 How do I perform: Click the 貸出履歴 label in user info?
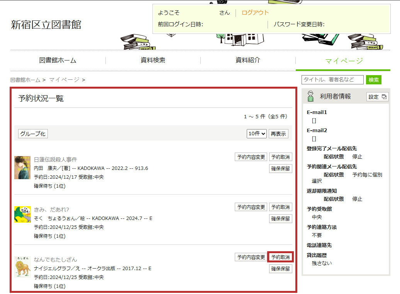pos(317,255)
